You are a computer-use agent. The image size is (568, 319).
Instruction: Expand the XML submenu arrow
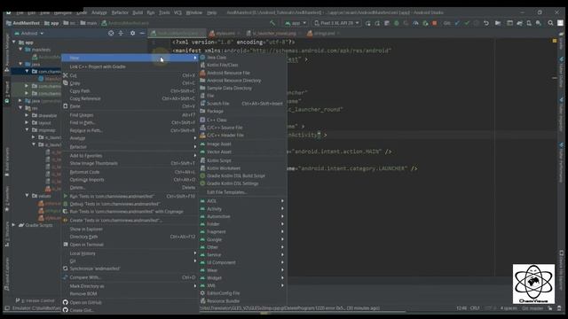(282, 285)
